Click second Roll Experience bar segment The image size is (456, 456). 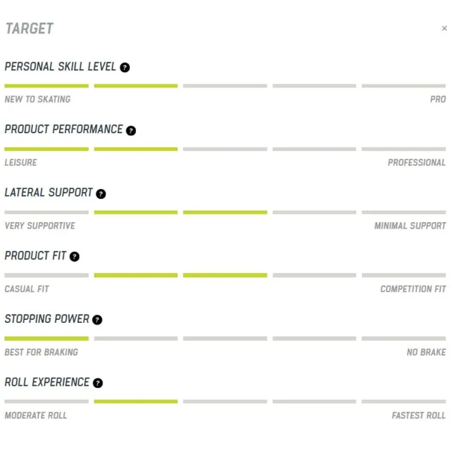coord(136,401)
